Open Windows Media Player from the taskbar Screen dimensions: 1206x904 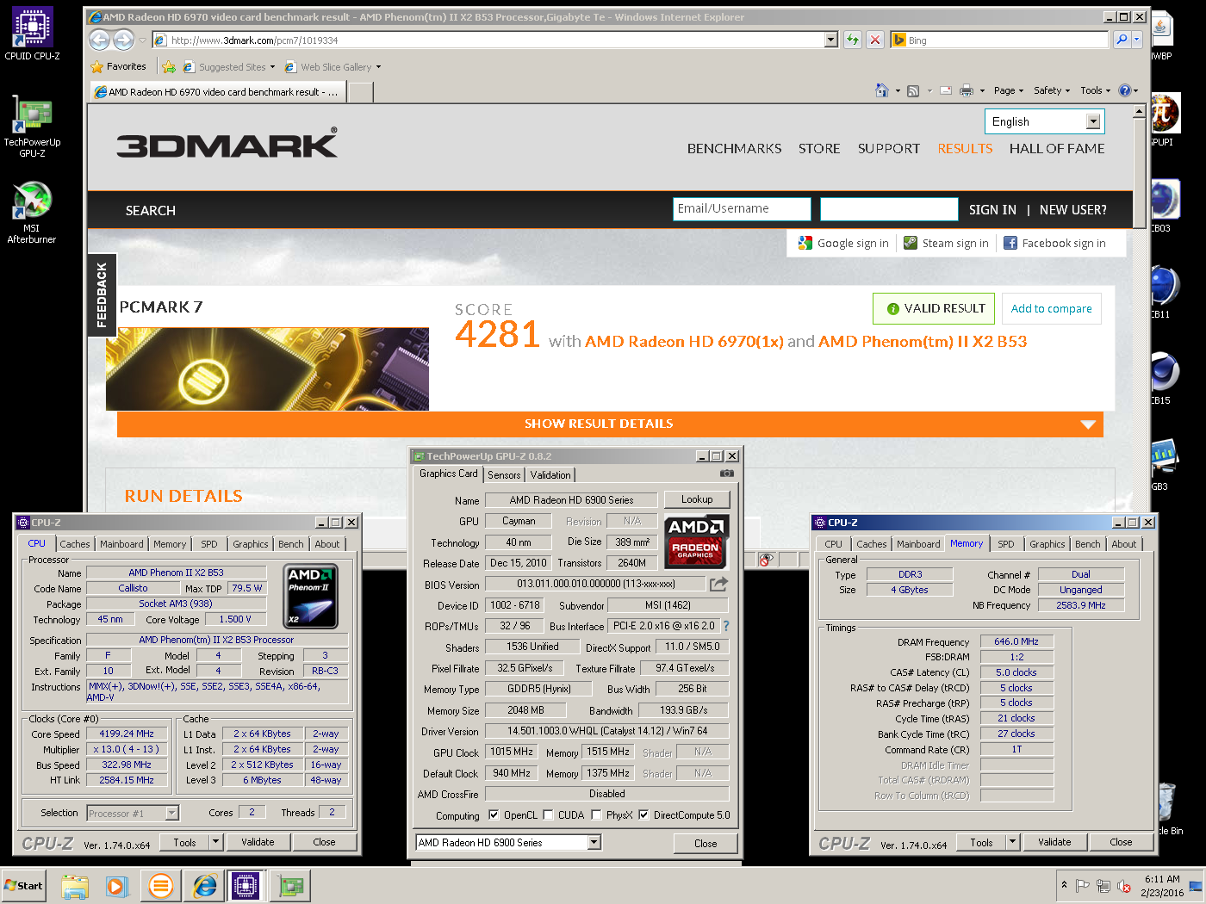pyautogui.click(x=116, y=886)
